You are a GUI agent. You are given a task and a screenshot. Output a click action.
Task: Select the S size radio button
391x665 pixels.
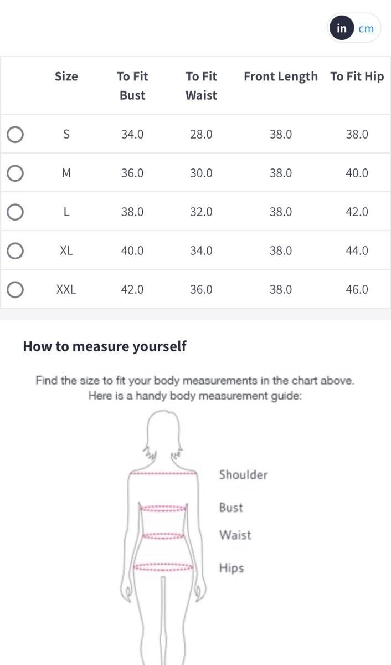click(x=15, y=134)
